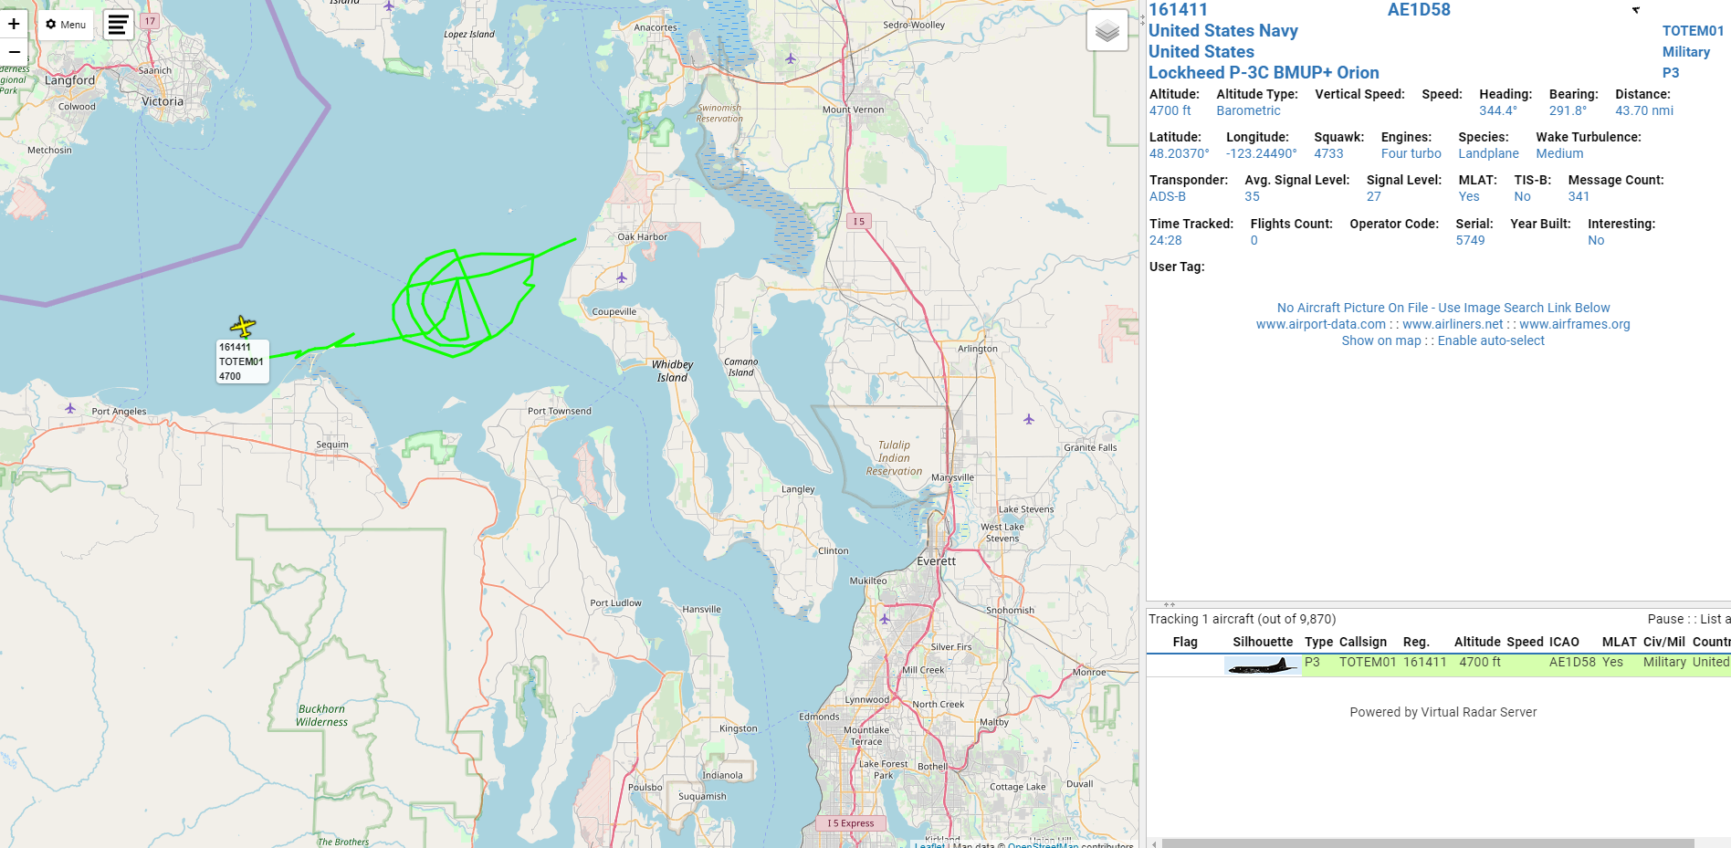Click the horizontal splitter collapse arrows

[x=1170, y=604]
